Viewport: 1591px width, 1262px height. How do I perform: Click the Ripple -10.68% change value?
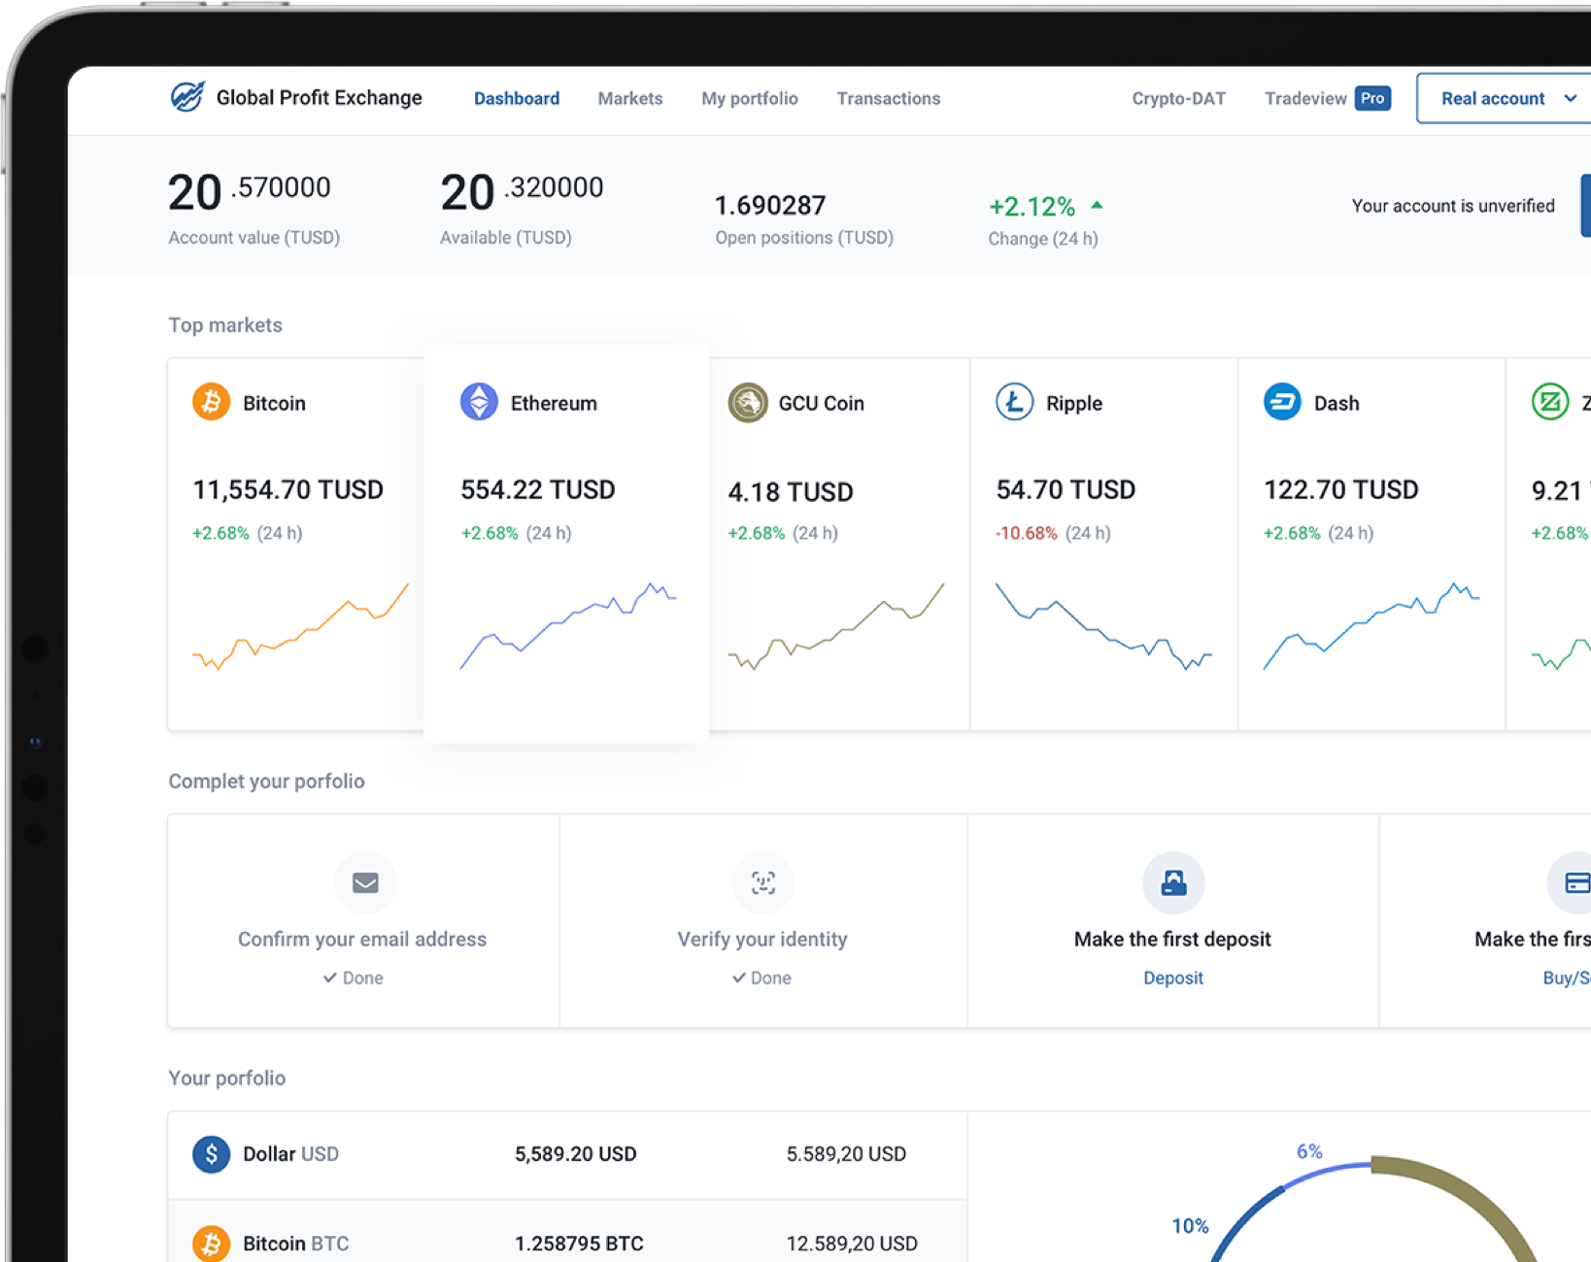[1026, 533]
